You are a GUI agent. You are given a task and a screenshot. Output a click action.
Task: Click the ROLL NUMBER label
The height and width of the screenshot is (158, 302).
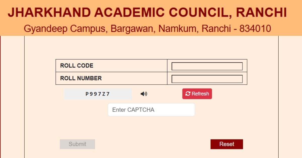81,78
